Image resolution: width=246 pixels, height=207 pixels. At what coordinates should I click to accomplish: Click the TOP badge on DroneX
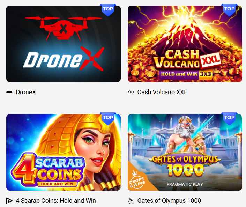click(x=108, y=10)
